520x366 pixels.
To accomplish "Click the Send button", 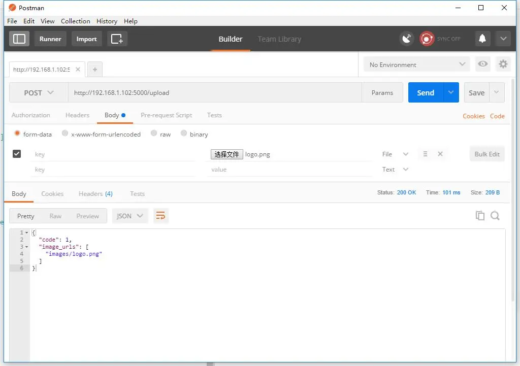I will (x=426, y=92).
